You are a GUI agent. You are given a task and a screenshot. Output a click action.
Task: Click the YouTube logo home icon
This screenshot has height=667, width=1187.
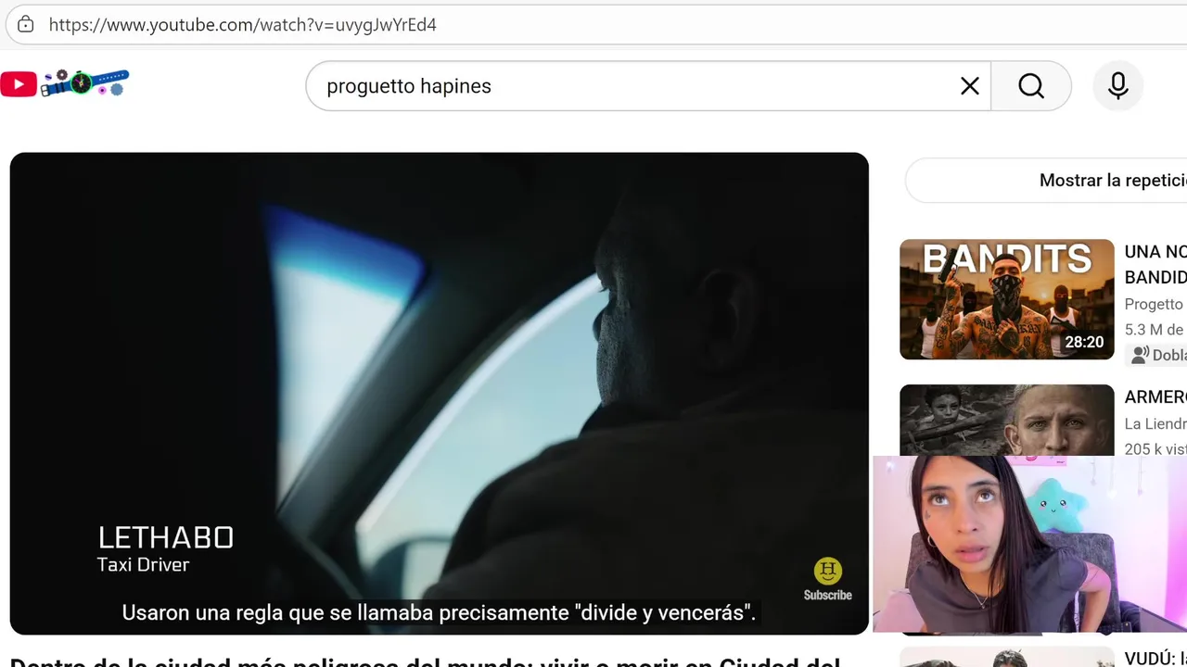click(19, 85)
